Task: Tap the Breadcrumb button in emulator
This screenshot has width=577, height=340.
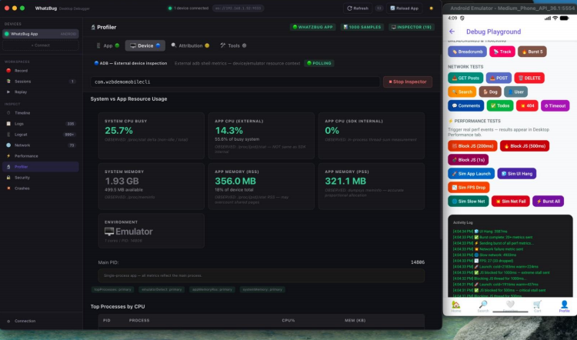Action: [x=467, y=52]
